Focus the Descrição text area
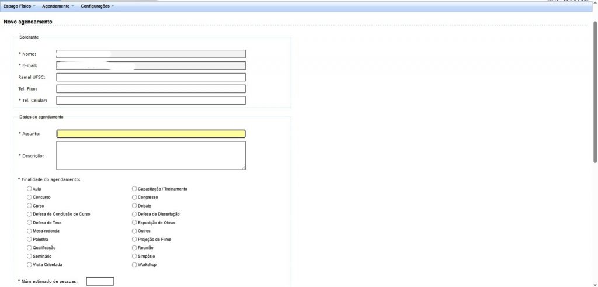This screenshot has width=598, height=287. 151,155
